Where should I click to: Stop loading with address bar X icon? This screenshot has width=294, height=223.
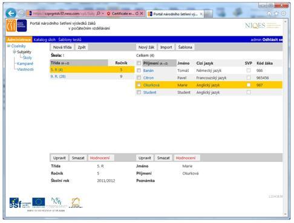[x=142, y=13]
